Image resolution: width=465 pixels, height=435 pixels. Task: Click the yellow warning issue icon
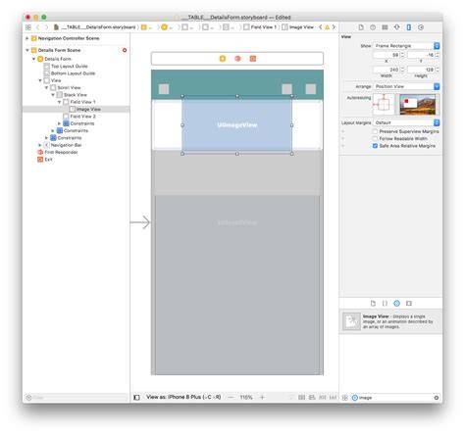(x=327, y=27)
